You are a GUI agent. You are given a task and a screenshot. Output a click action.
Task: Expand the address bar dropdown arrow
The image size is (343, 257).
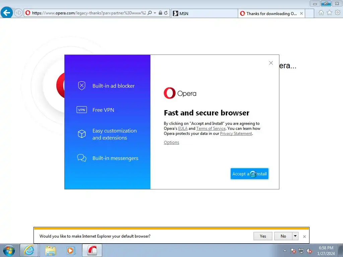click(155, 13)
